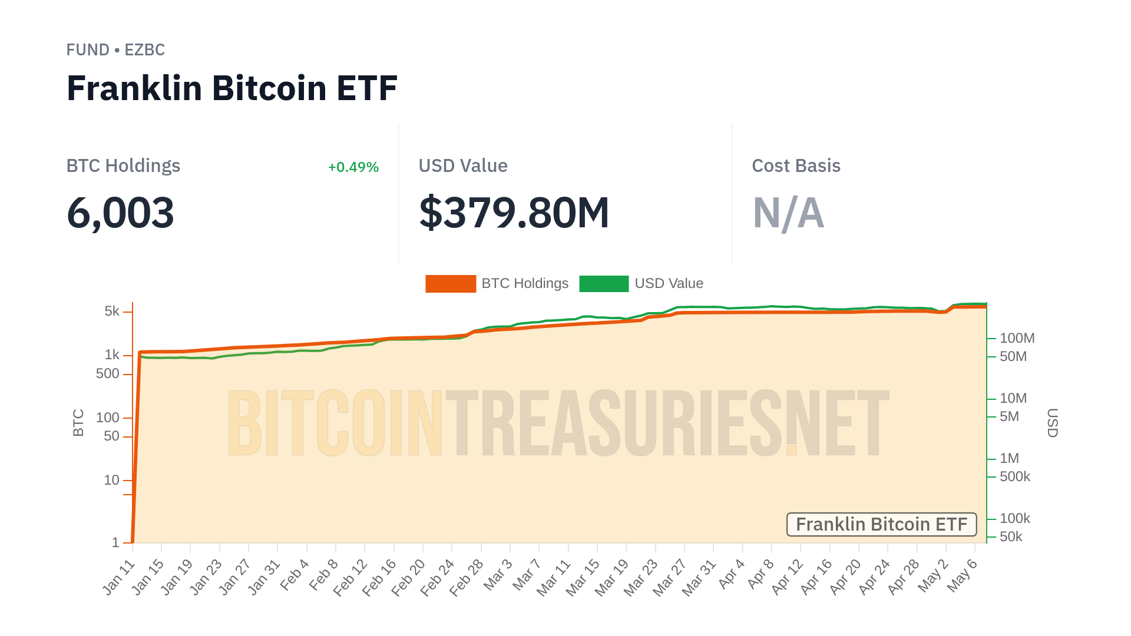This screenshot has height=636, width=1131.
Task: Click the Apr 4 date axis label
Action: [732, 575]
